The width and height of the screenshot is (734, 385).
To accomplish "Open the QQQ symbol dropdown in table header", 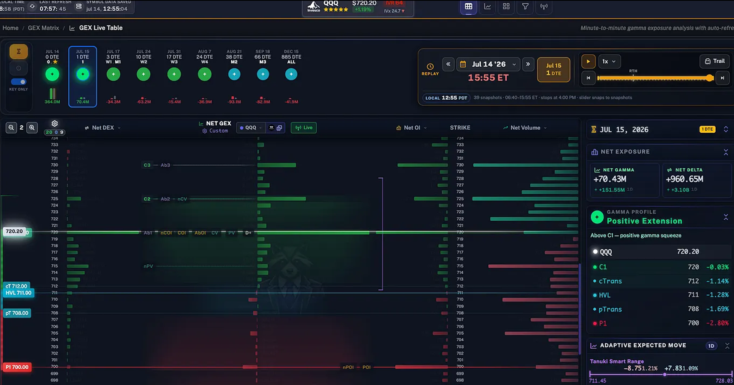I will pos(251,128).
